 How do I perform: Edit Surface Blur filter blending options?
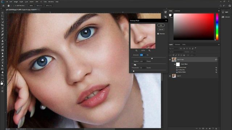tap(216, 70)
